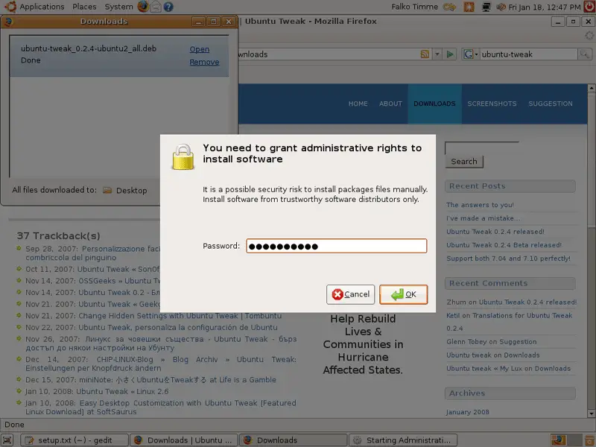Focus the Password input field

tap(337, 246)
